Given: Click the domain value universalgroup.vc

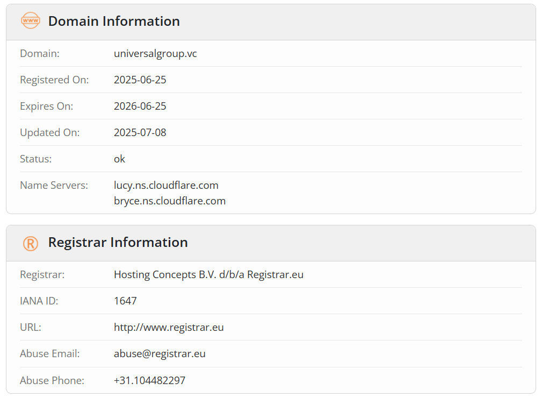Looking at the screenshot, I should pyautogui.click(x=155, y=54).
